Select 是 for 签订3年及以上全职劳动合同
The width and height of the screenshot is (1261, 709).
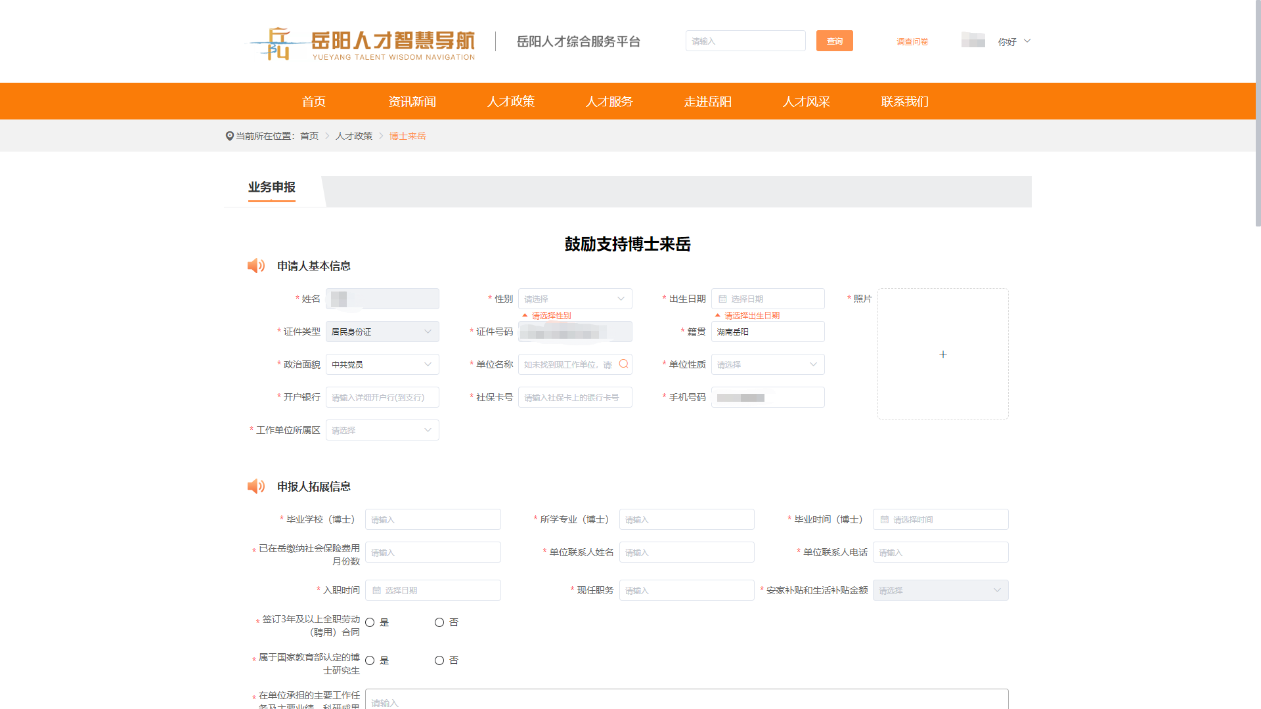[370, 622]
